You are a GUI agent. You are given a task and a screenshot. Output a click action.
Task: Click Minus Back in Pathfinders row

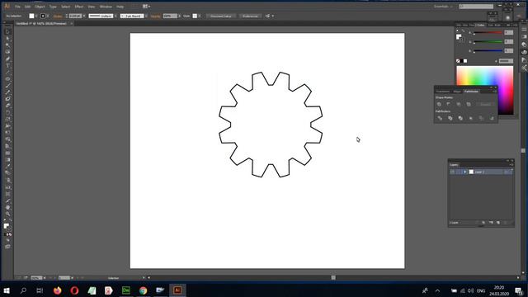492,118
